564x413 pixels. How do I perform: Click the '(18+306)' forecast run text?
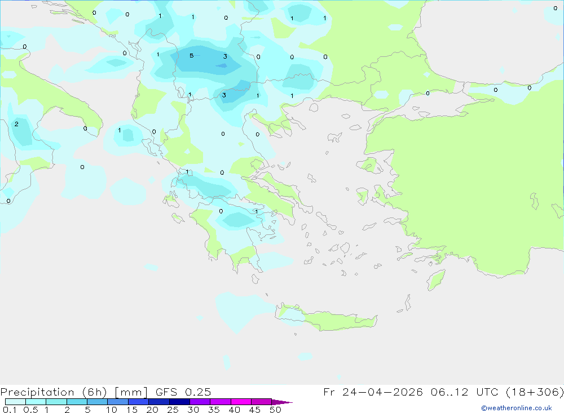click(x=535, y=392)
